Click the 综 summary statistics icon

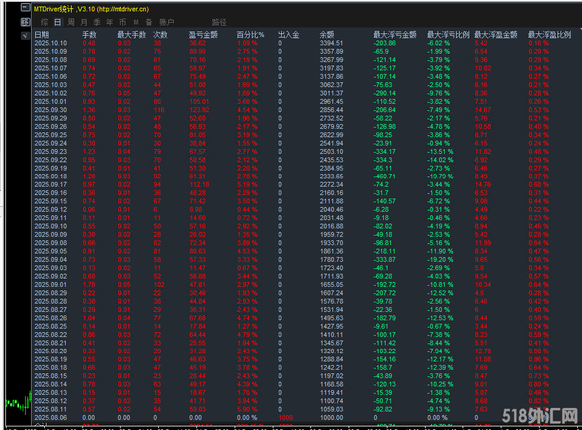(x=44, y=21)
